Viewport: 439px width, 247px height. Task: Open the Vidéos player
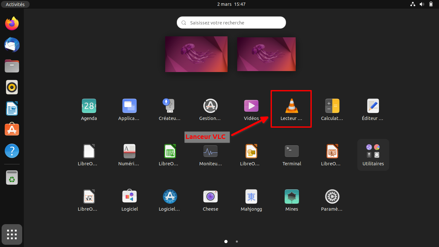[251, 105]
